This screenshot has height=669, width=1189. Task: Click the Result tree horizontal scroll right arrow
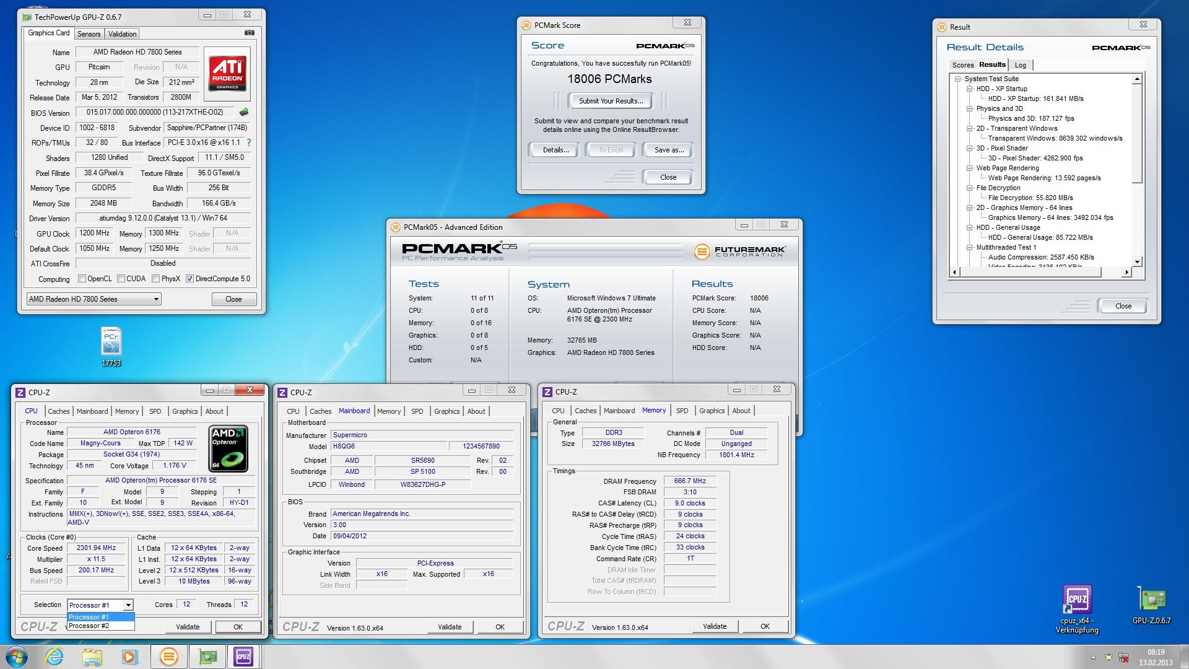tap(1127, 272)
